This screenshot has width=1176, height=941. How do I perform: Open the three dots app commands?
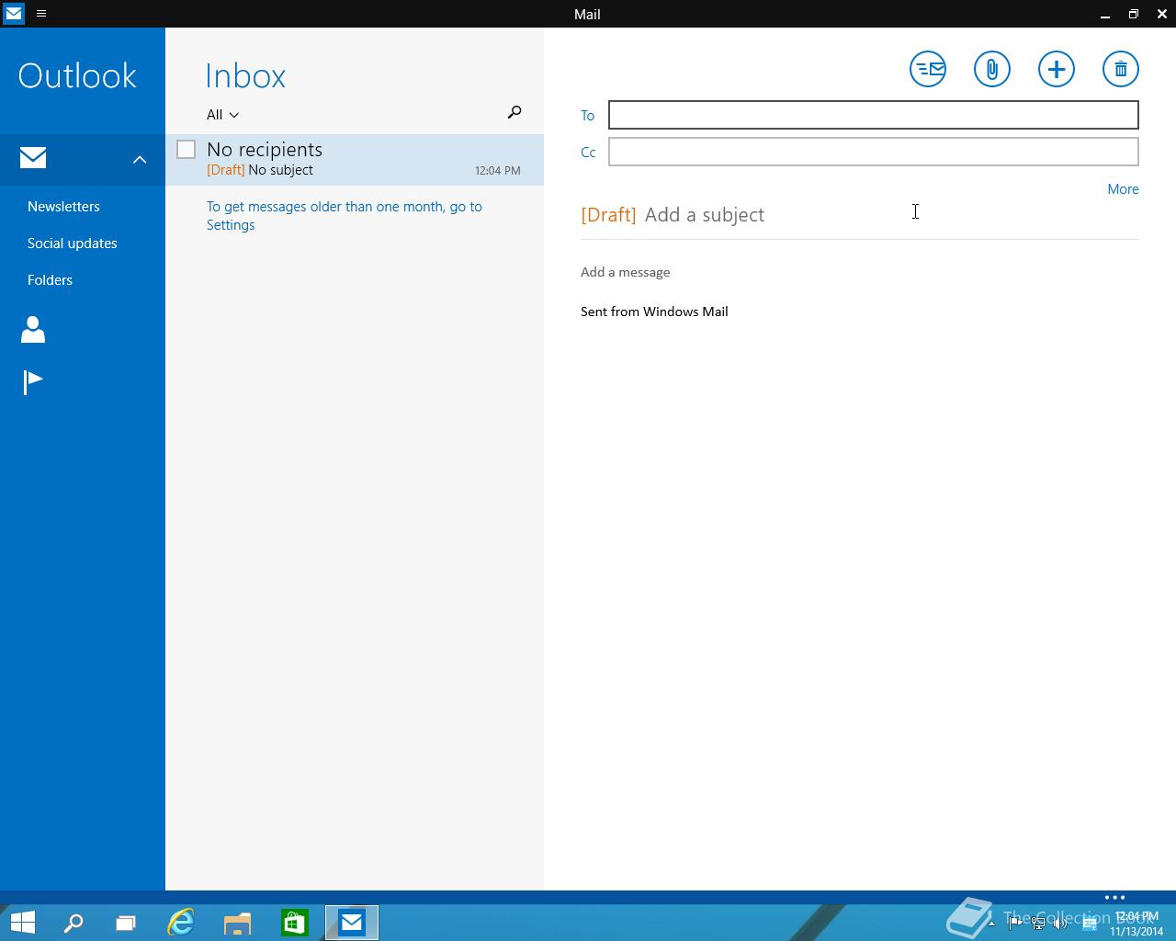coord(1114,897)
